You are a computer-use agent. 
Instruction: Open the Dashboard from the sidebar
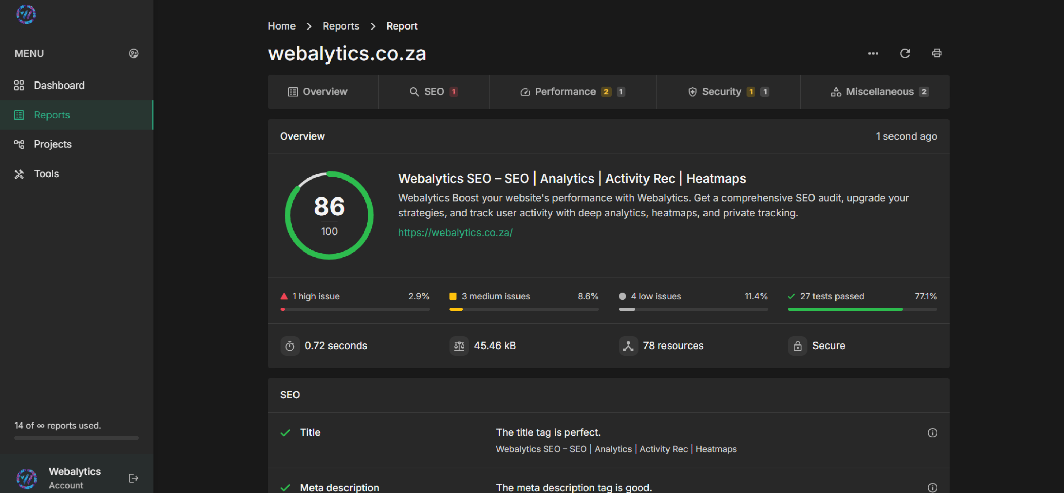pos(59,85)
